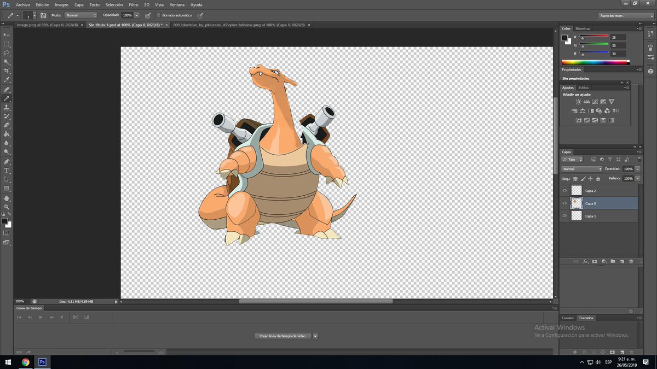Open the layer blend mode Normal dropdown
Screen dimensions: 657x369
click(x=581, y=169)
